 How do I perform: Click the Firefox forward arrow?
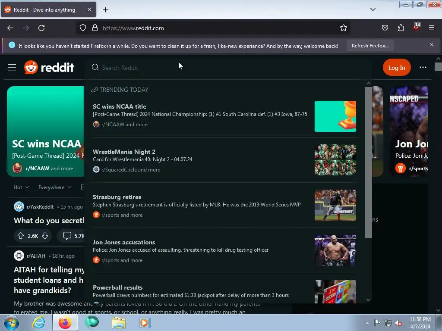(x=26, y=28)
